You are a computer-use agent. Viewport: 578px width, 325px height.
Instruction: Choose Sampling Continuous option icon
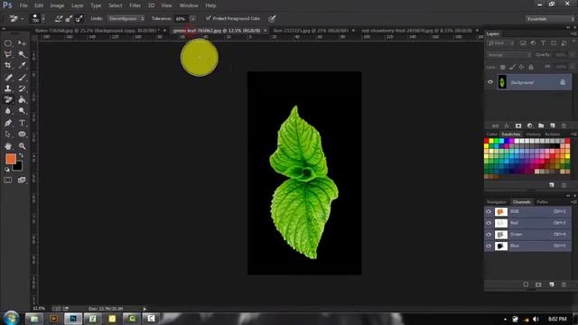(58, 18)
